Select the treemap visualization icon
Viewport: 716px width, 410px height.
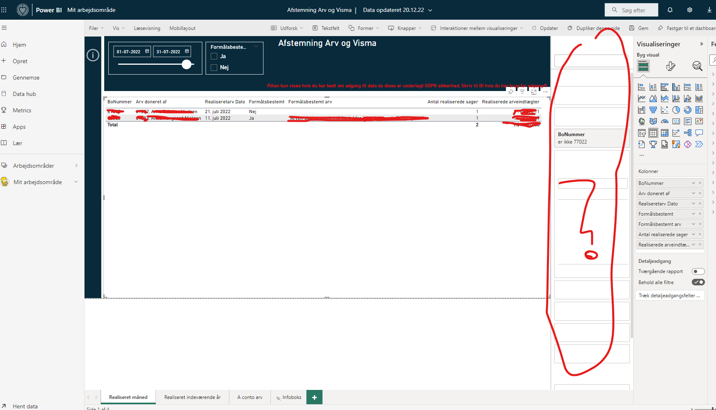699,110
